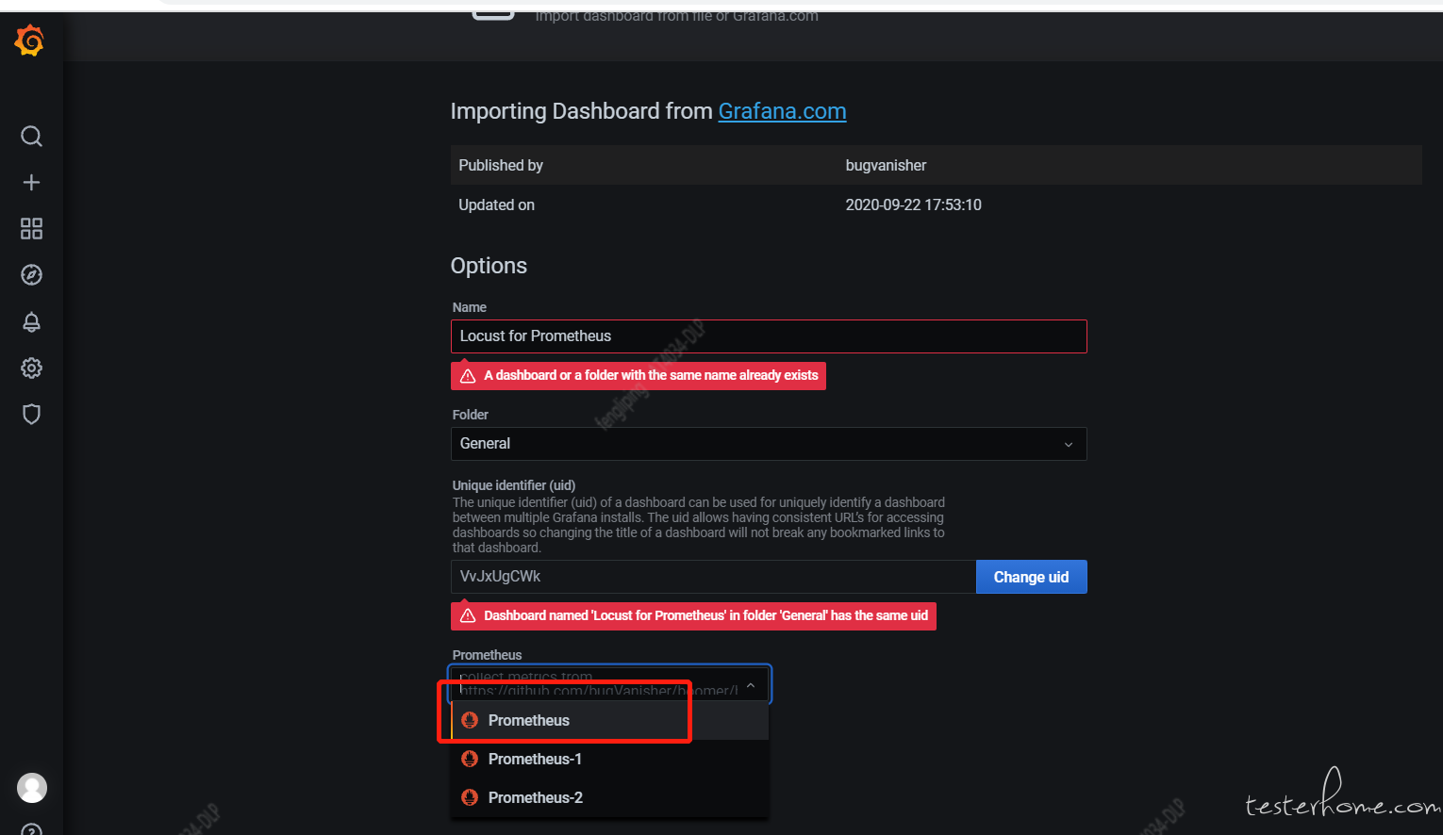
Task: Follow the Grafana.com link
Action: click(782, 111)
